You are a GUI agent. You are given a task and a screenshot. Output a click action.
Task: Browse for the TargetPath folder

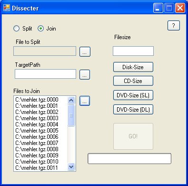[85, 74]
